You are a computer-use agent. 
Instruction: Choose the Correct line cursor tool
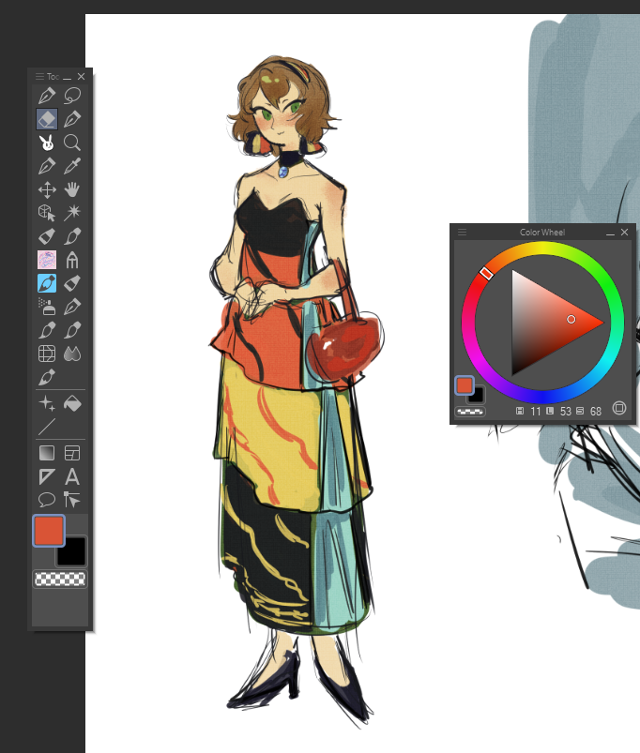pos(72,500)
